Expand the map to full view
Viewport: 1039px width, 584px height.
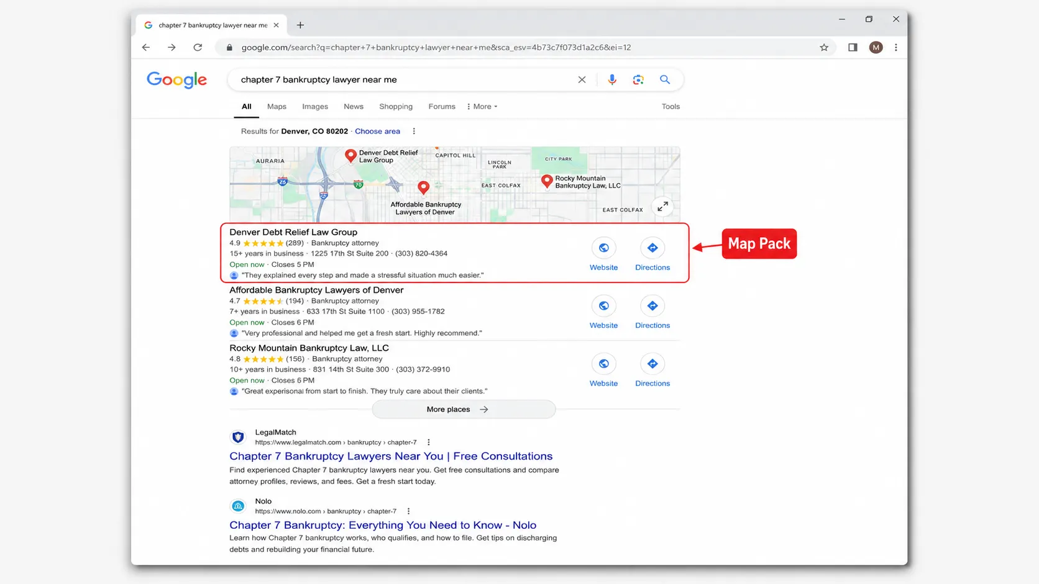662,206
